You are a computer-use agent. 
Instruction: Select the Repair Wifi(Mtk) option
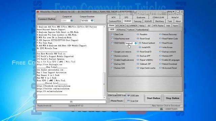[145, 60]
